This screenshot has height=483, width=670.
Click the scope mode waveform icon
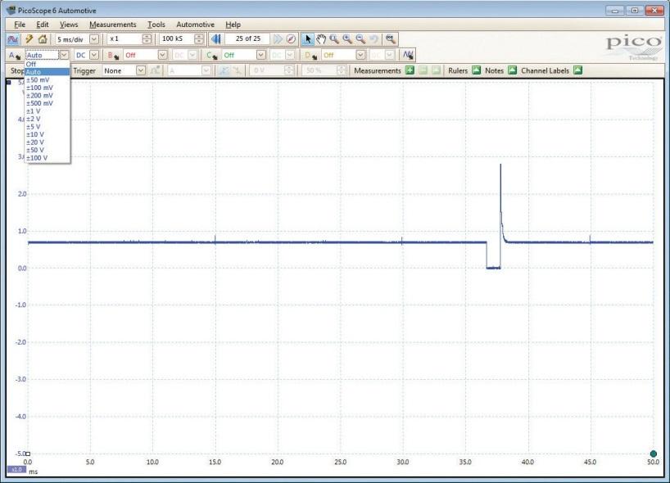point(12,39)
